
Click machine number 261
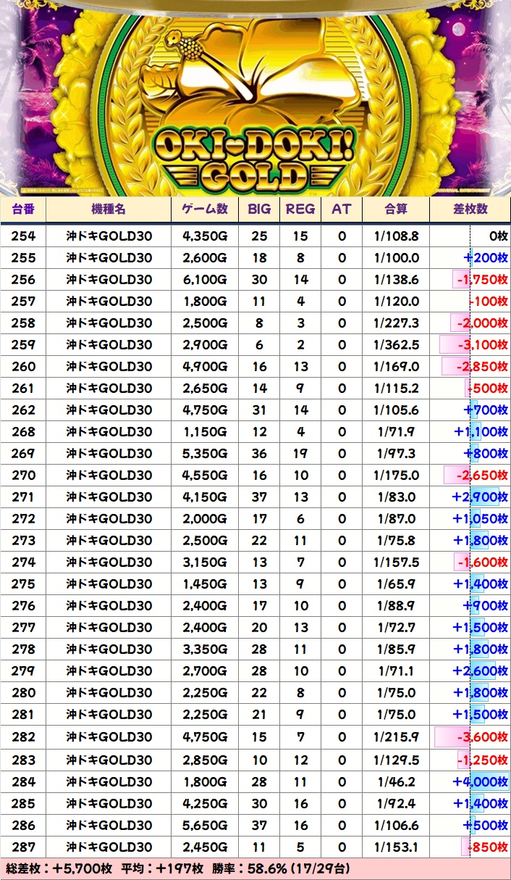[23, 388]
